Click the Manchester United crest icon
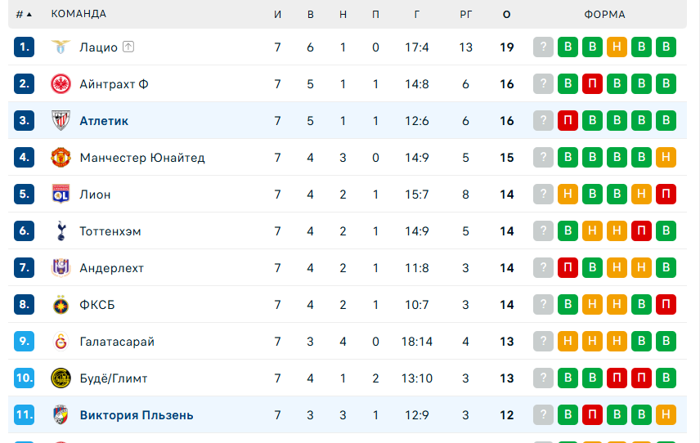Screen dimensions: 700x443 (x=61, y=158)
